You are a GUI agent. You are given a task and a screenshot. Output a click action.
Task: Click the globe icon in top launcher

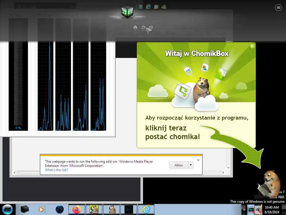140,7
